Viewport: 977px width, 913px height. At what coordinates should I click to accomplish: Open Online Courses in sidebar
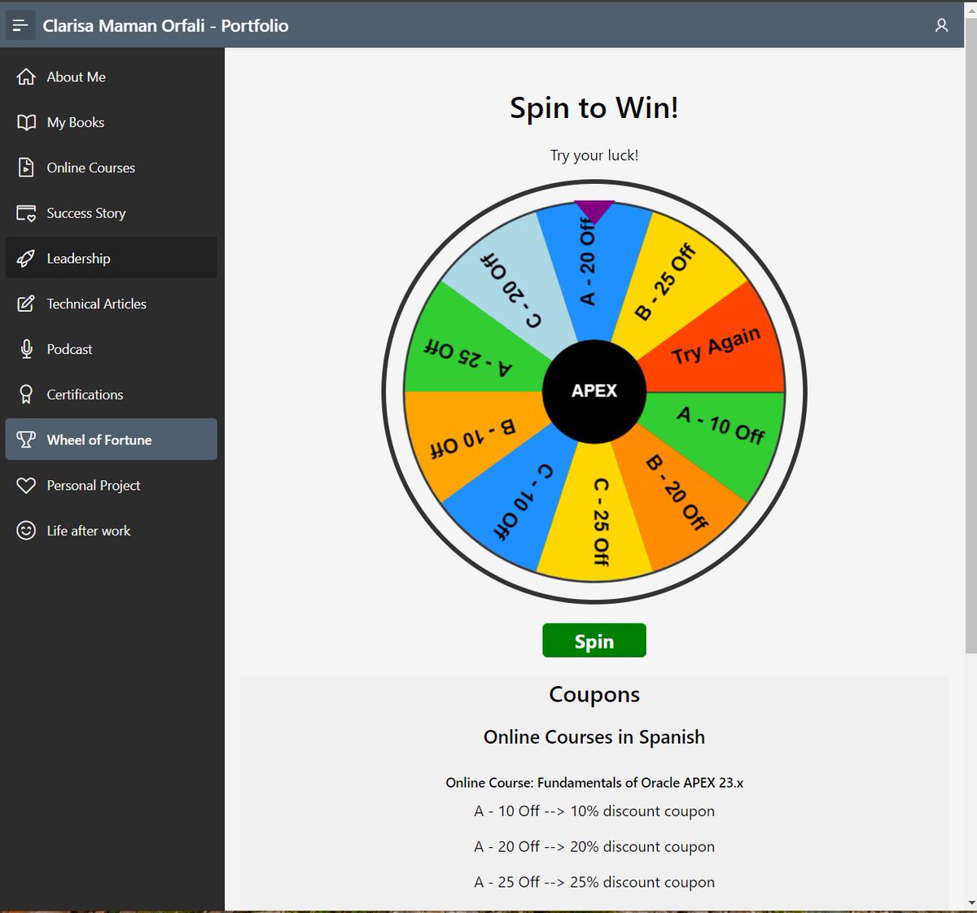[111, 168]
